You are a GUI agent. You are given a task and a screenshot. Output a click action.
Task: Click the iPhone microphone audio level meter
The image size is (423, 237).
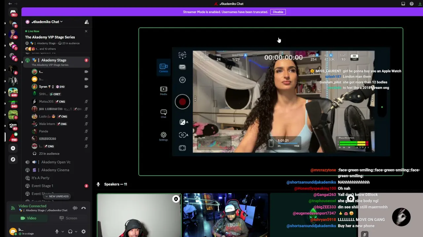click(x=353, y=143)
